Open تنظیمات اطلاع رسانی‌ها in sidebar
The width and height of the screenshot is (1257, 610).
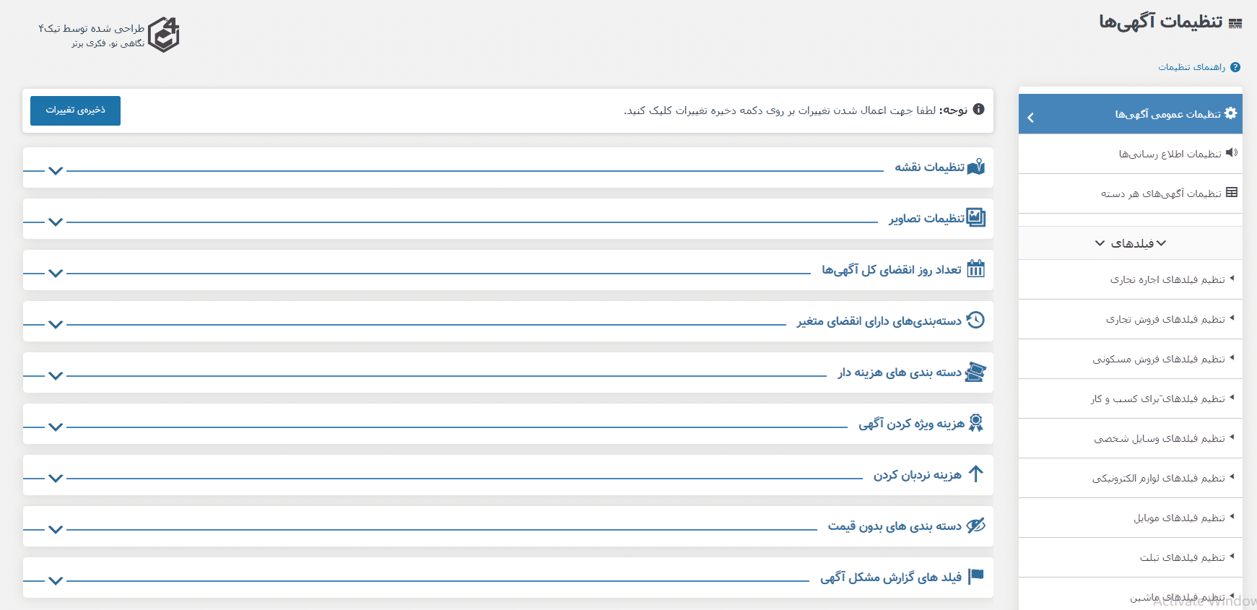pos(1131,154)
